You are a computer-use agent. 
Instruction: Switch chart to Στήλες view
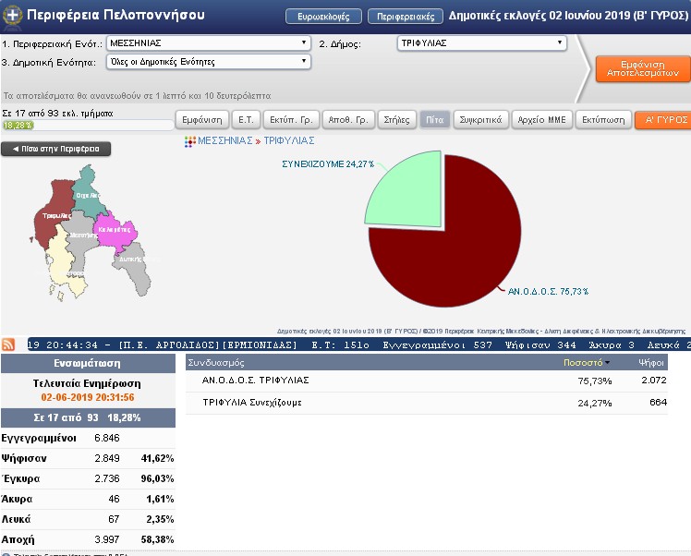[x=396, y=120]
